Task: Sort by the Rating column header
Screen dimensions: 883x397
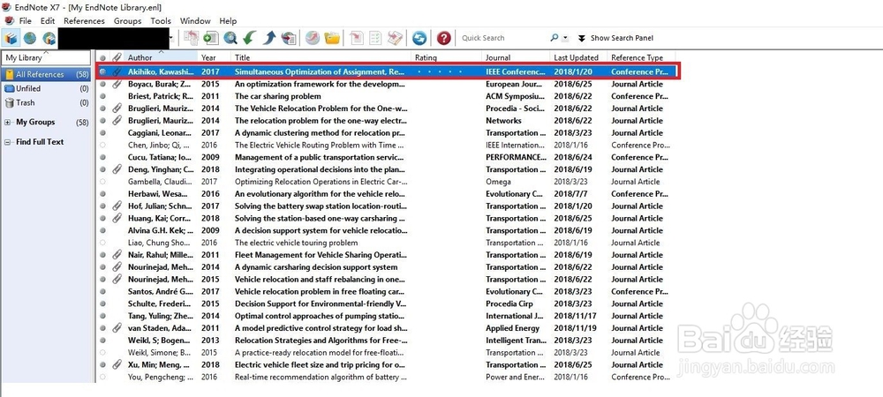Action: (447, 57)
